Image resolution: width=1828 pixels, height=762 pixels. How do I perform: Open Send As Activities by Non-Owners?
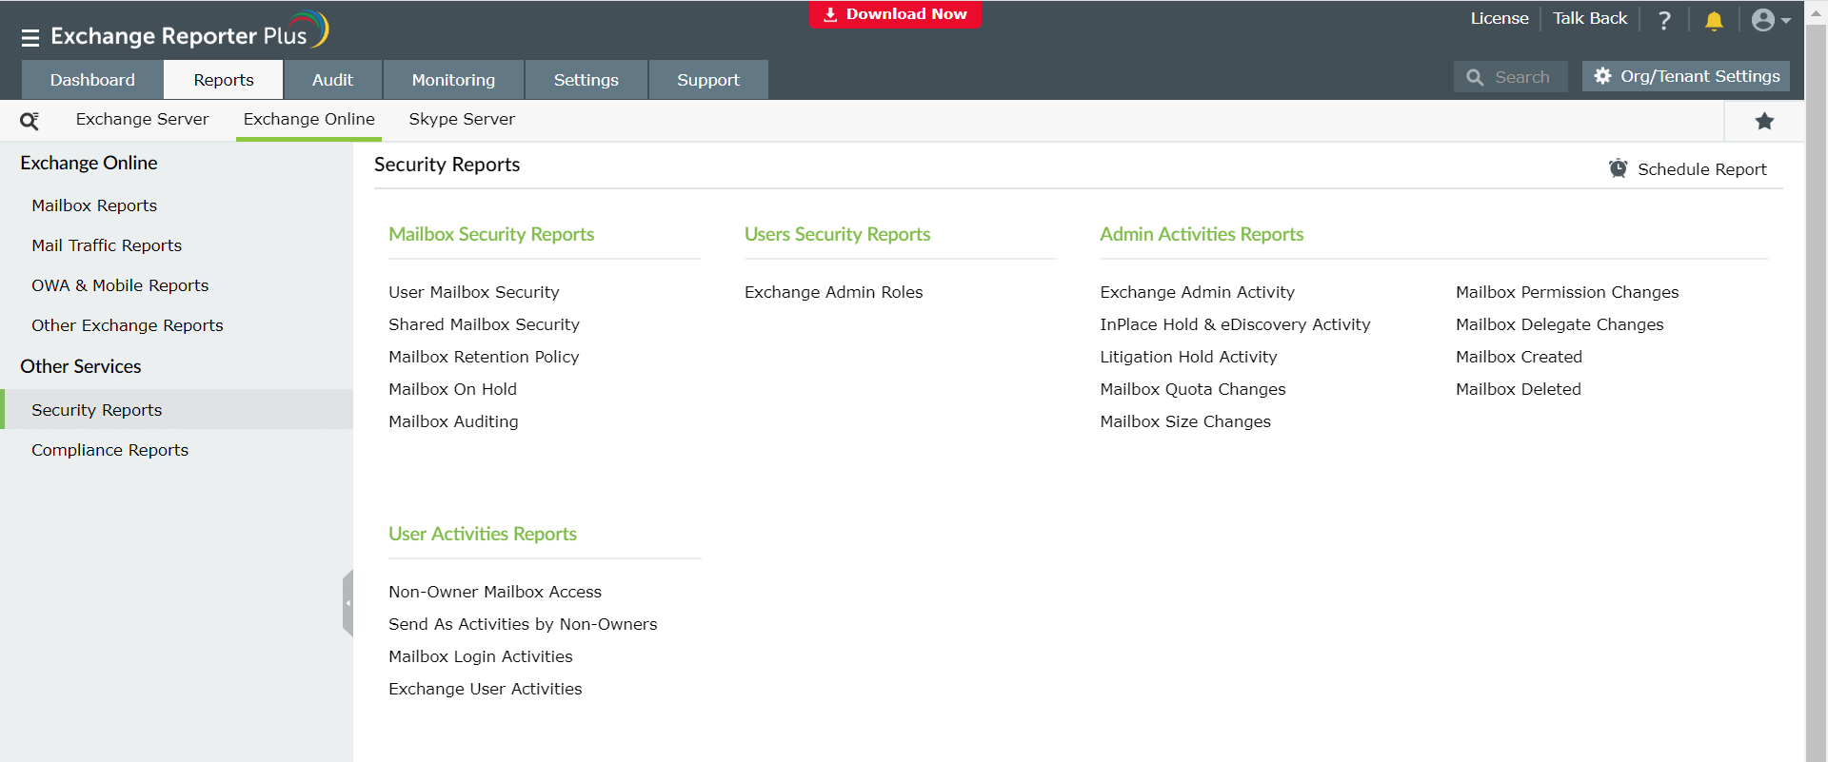coord(523,624)
